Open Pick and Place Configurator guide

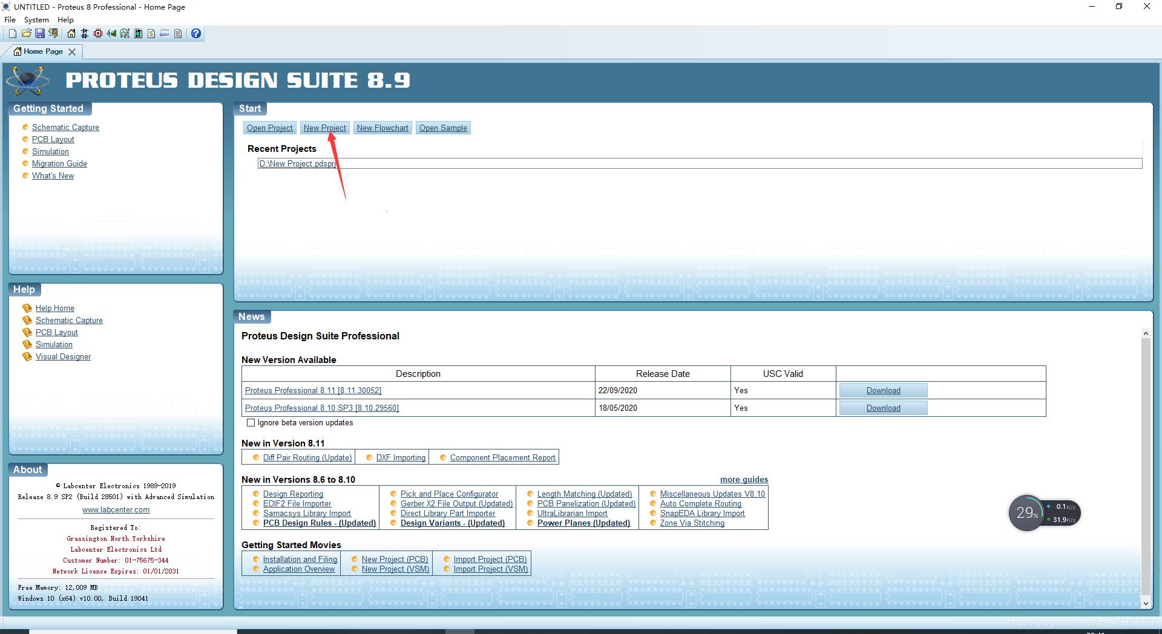tap(449, 494)
